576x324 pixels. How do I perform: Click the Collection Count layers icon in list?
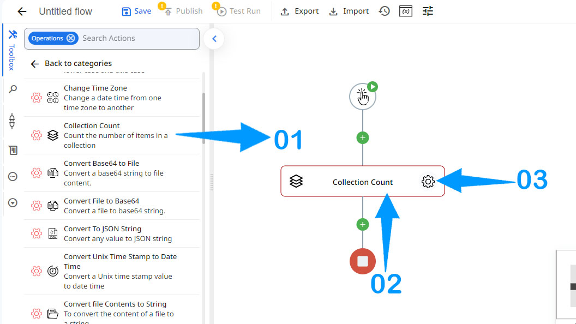[x=53, y=135]
